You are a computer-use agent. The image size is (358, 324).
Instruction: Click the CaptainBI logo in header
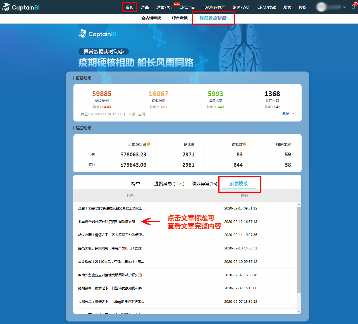[x=21, y=7]
